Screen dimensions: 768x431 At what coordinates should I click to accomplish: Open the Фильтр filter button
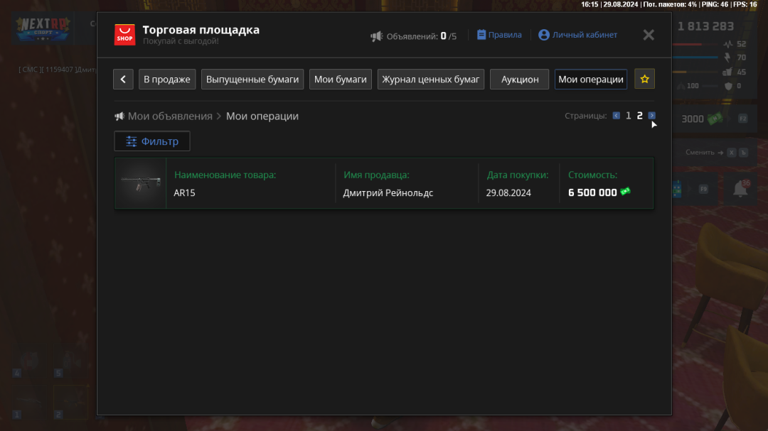152,141
